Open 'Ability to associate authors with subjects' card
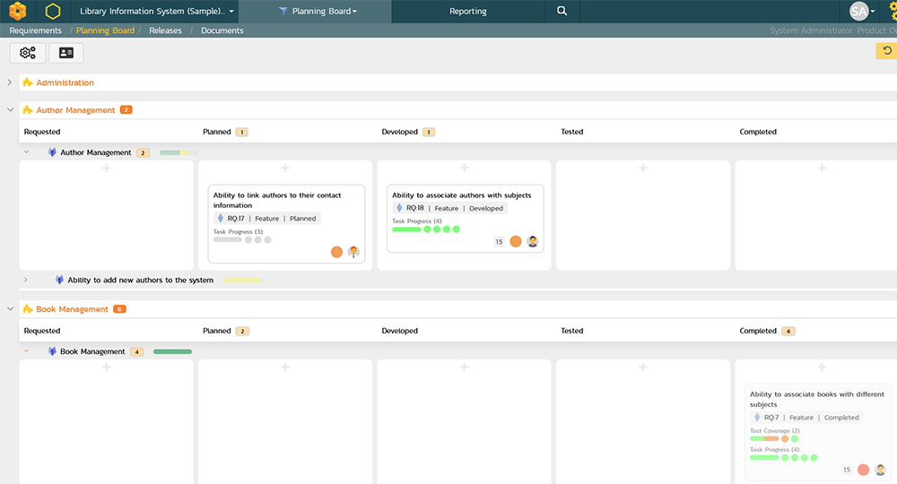The width and height of the screenshot is (897, 484). [461, 194]
